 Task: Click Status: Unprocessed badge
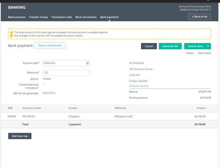coord(50,45)
